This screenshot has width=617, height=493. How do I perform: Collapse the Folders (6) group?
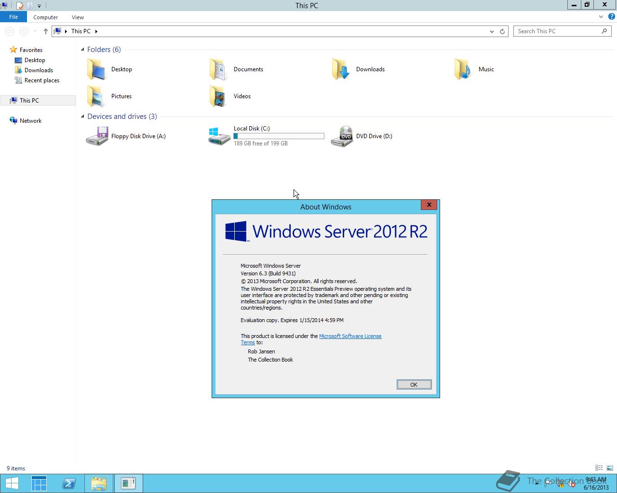coord(82,50)
